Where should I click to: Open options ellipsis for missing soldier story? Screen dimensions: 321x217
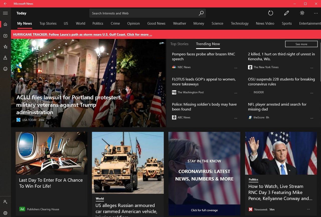click(236, 118)
